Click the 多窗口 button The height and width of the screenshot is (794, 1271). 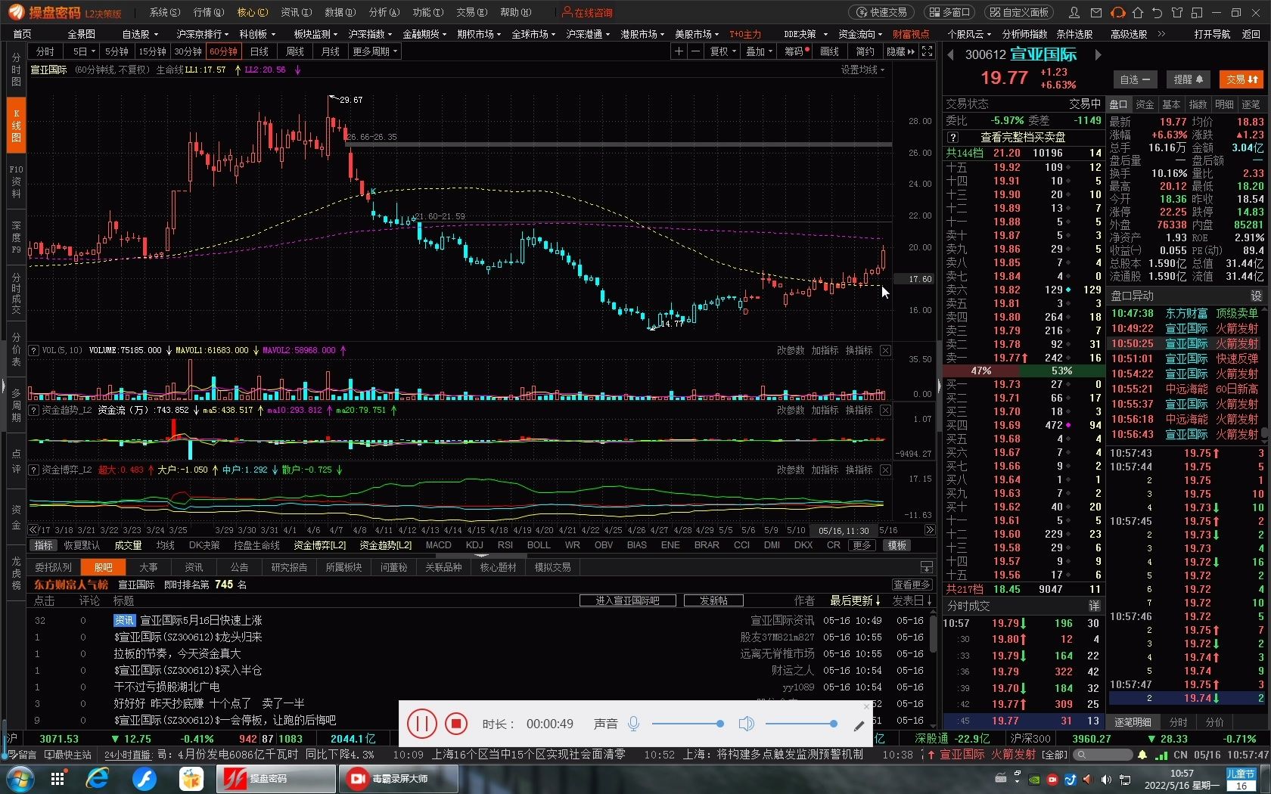coord(949,12)
